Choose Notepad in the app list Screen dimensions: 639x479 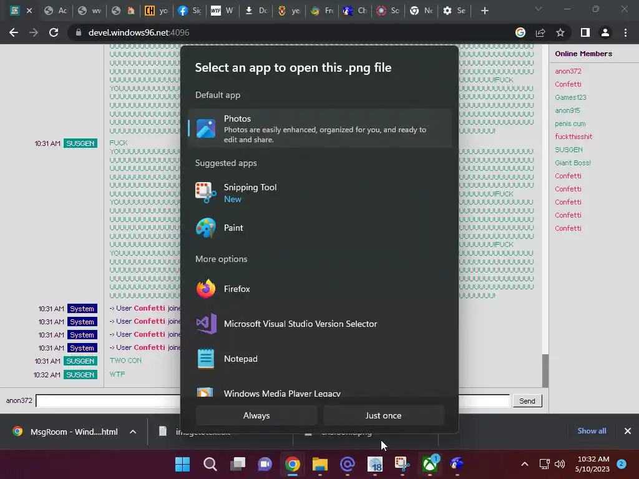pyautogui.click(x=319, y=359)
